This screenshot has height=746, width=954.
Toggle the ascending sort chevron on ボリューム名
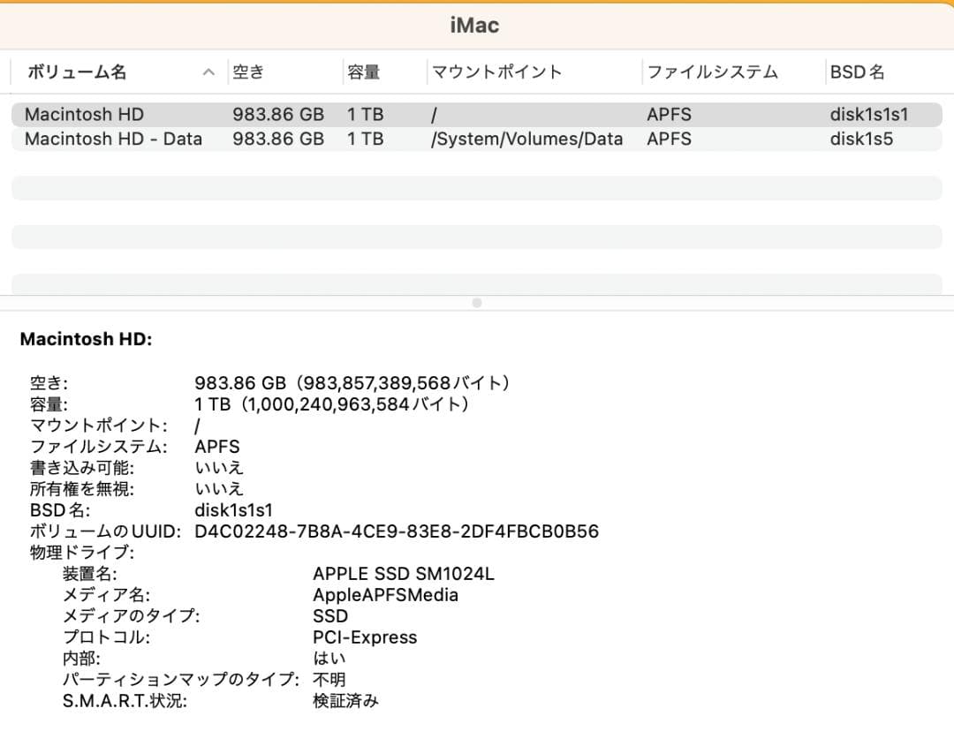click(x=208, y=72)
